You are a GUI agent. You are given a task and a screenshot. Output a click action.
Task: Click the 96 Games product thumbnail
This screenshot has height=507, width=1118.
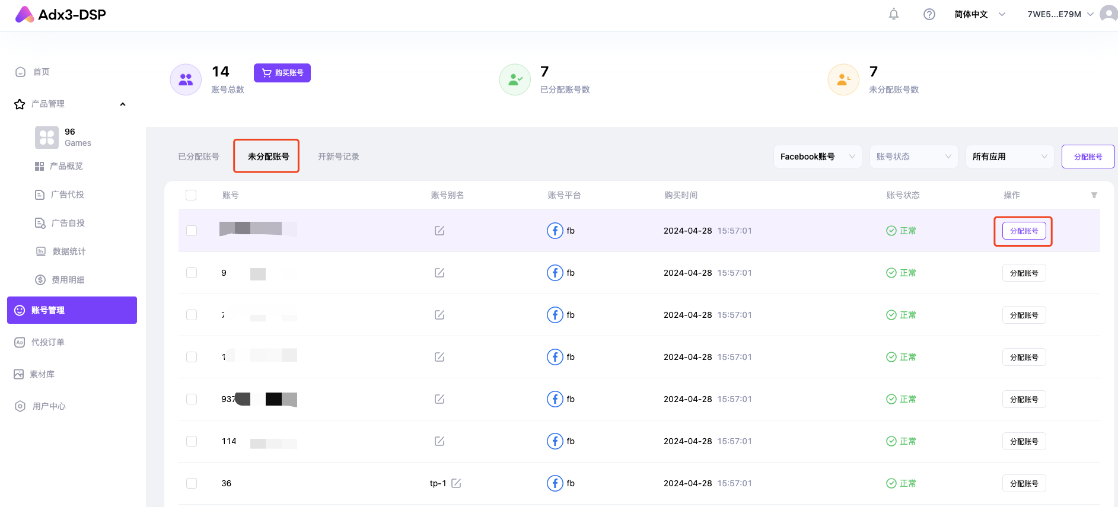47,138
